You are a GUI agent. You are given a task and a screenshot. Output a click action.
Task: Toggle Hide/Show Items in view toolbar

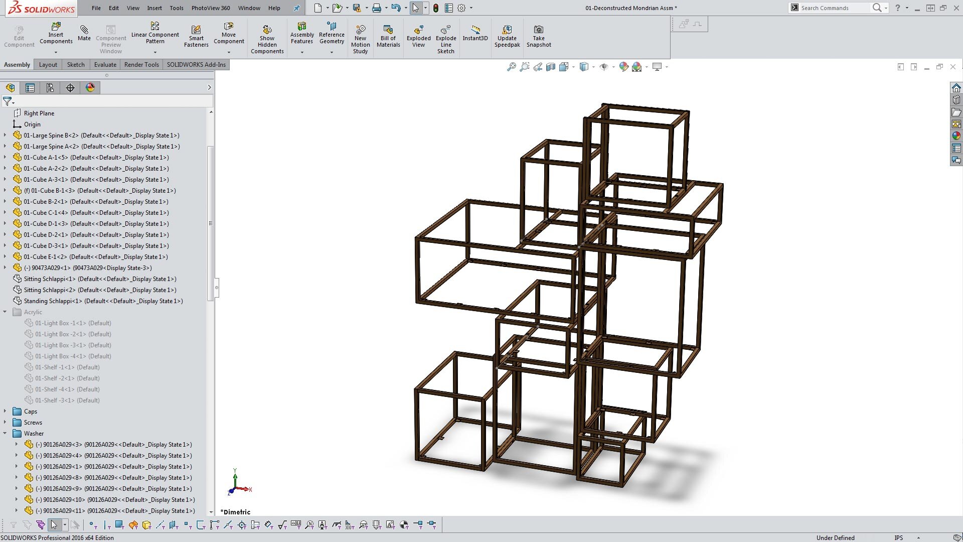(604, 67)
